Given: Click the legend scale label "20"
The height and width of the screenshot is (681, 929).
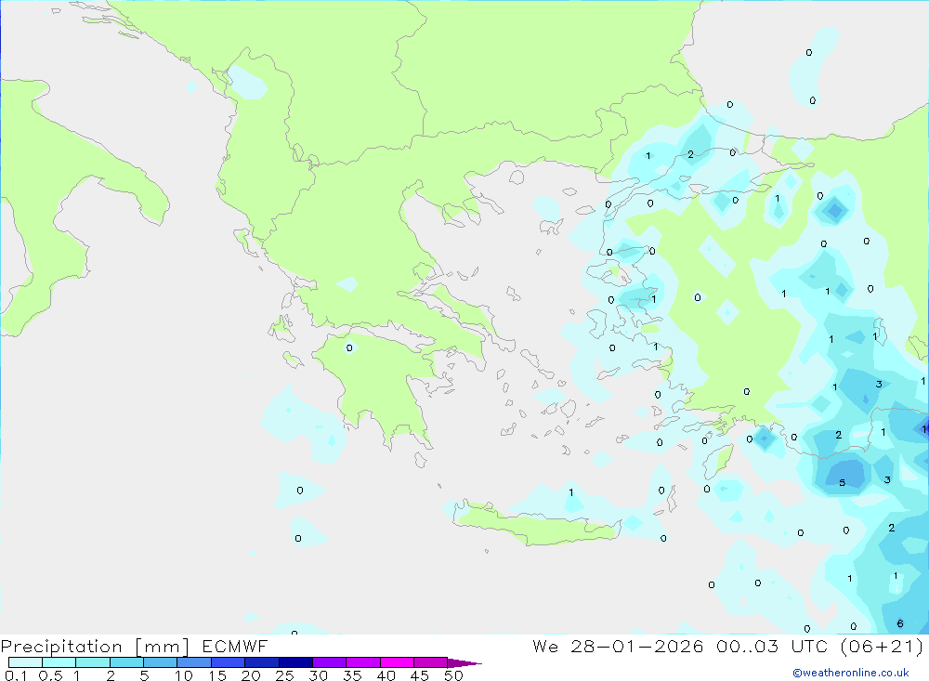Looking at the screenshot, I should pyautogui.click(x=251, y=675).
